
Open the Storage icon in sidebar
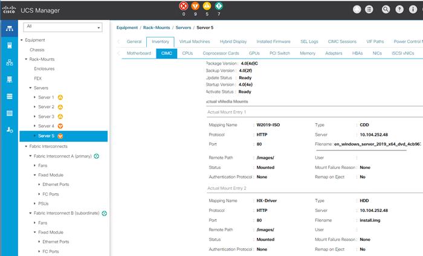point(10,113)
